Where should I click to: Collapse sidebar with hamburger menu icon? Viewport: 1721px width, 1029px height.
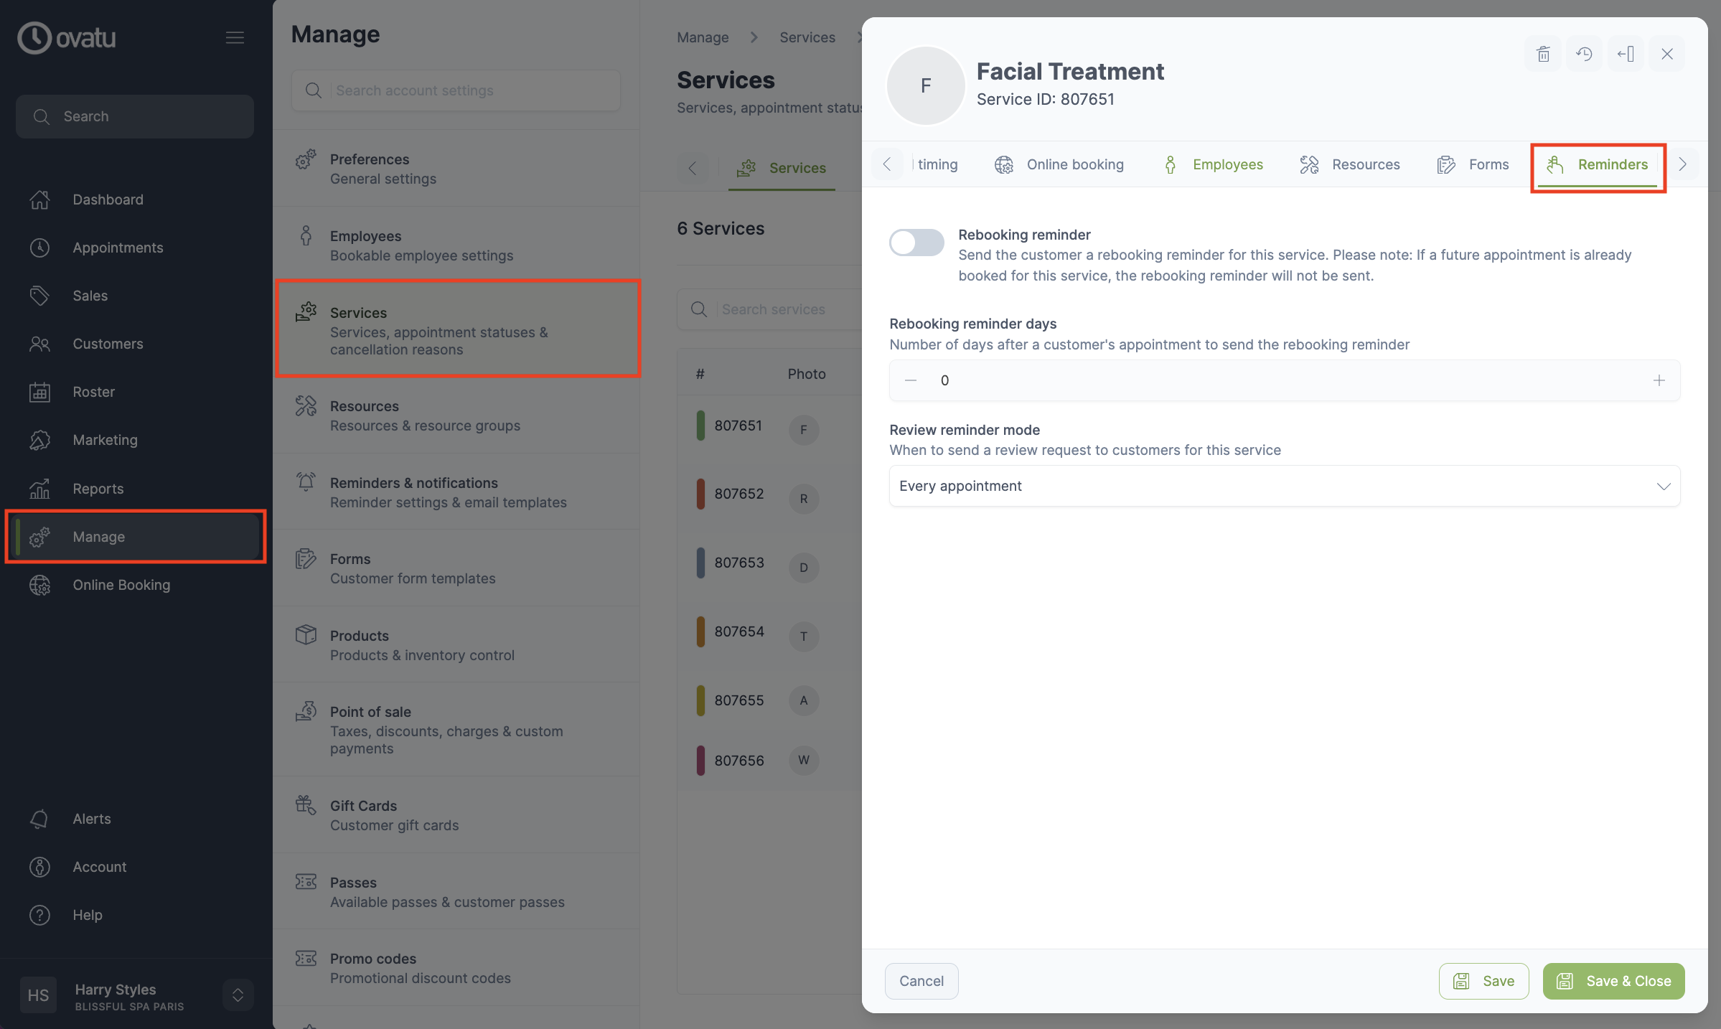235,37
